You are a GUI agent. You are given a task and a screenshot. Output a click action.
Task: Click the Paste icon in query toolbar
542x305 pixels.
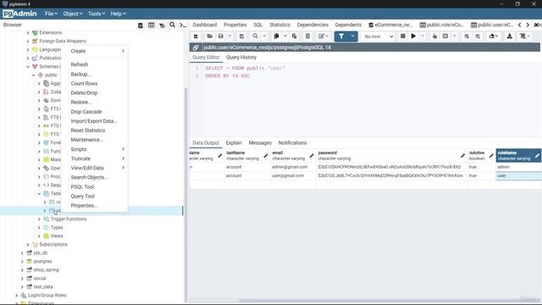point(295,36)
